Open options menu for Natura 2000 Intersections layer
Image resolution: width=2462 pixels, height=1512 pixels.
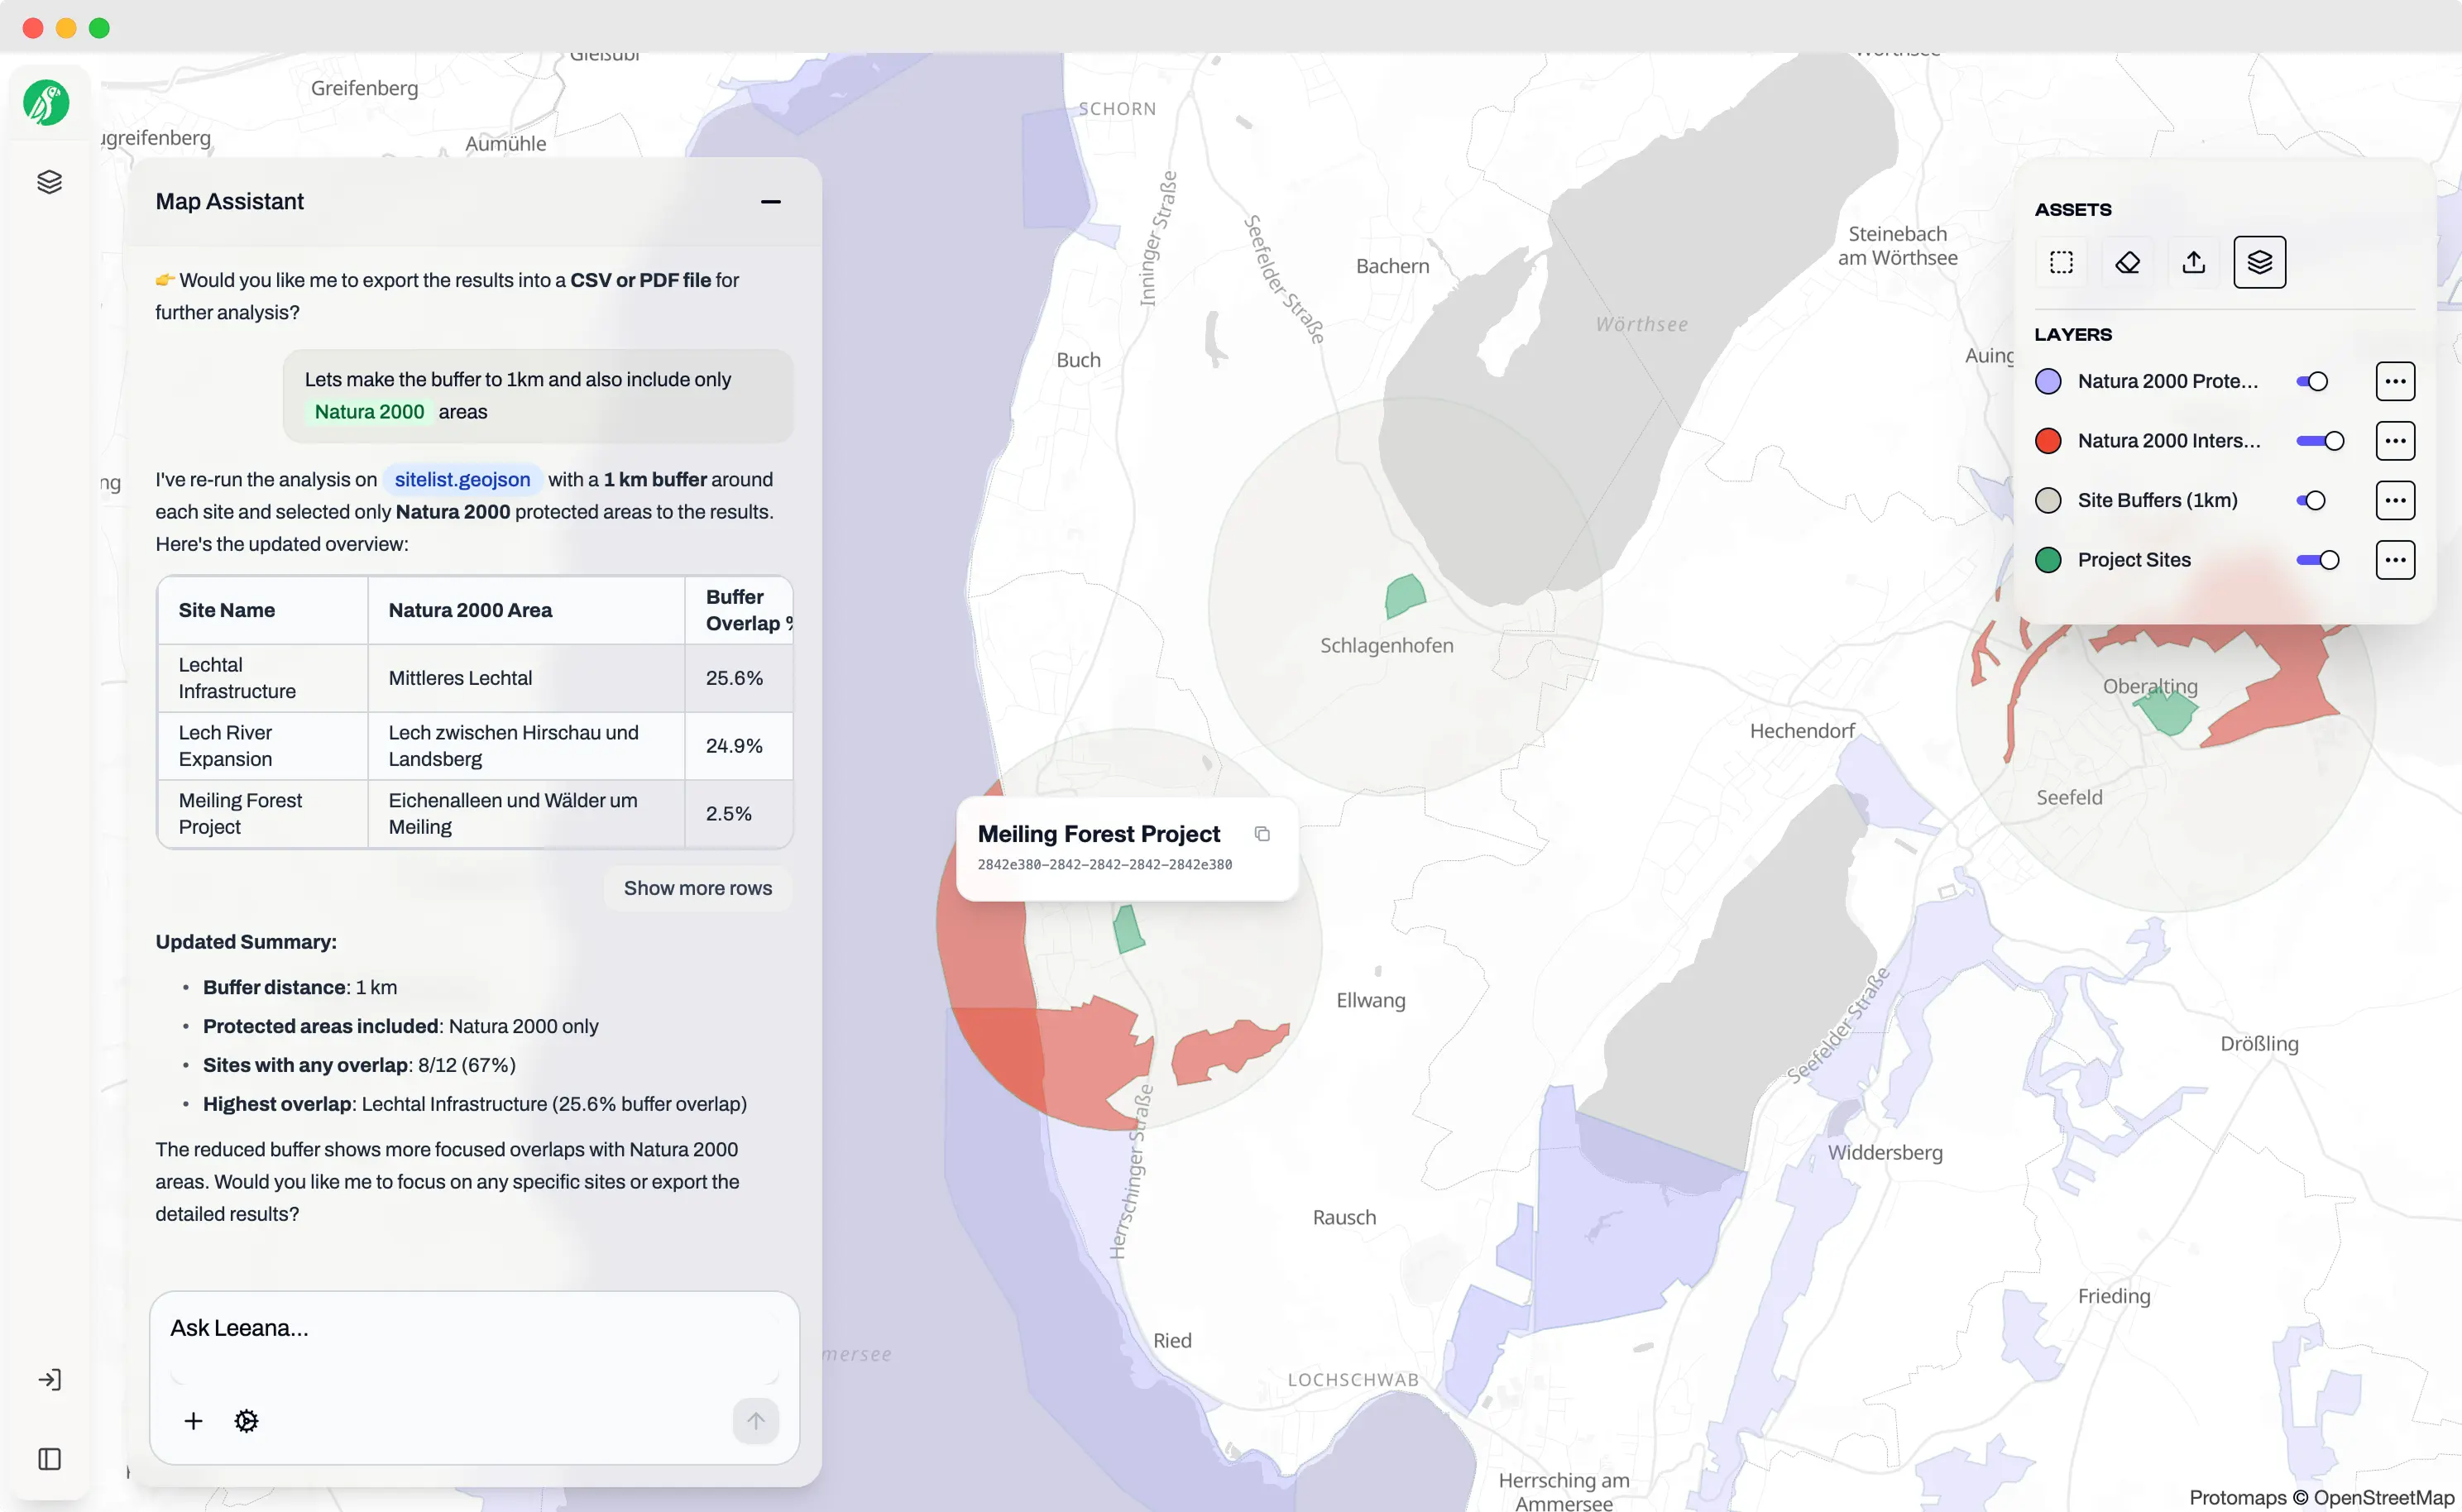point(2394,441)
